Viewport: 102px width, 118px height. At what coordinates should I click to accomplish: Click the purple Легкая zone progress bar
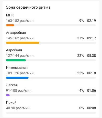[51, 95]
